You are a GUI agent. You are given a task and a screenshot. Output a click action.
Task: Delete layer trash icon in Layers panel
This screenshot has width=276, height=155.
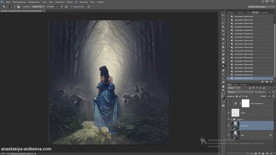tap(271, 154)
